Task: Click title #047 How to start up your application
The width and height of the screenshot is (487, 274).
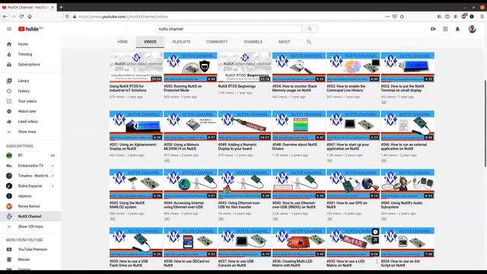Action: coord(348,147)
